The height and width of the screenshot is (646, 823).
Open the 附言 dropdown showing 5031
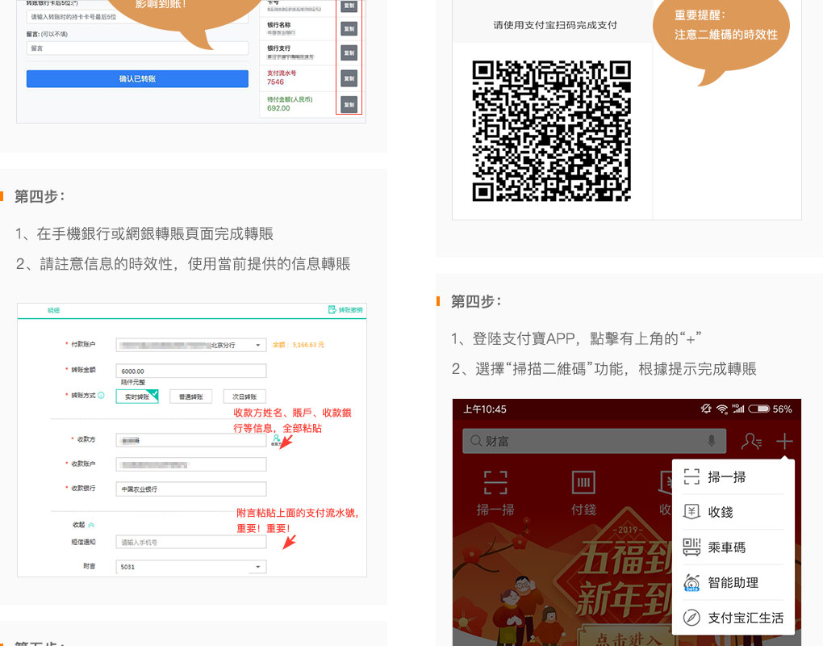coord(190,567)
